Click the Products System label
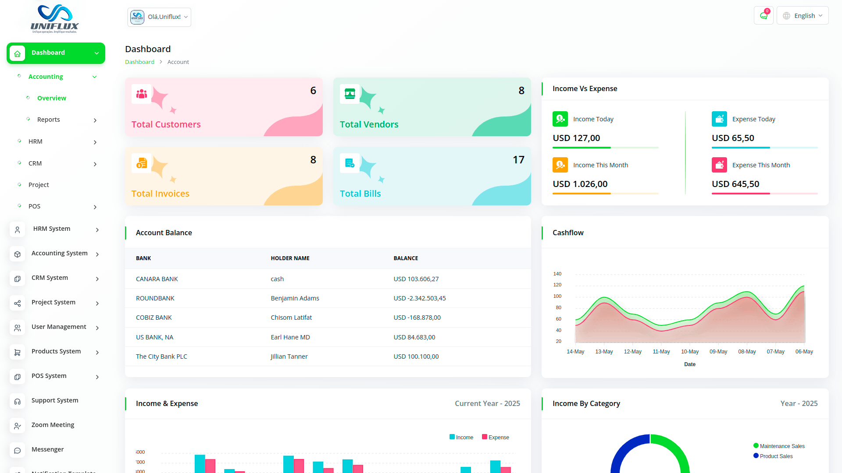The width and height of the screenshot is (842, 473). pos(56,351)
